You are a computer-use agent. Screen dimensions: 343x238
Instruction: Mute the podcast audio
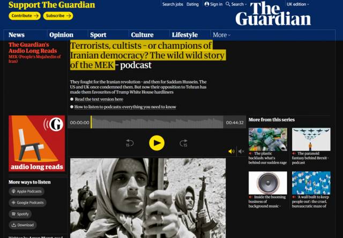[x=241, y=151]
